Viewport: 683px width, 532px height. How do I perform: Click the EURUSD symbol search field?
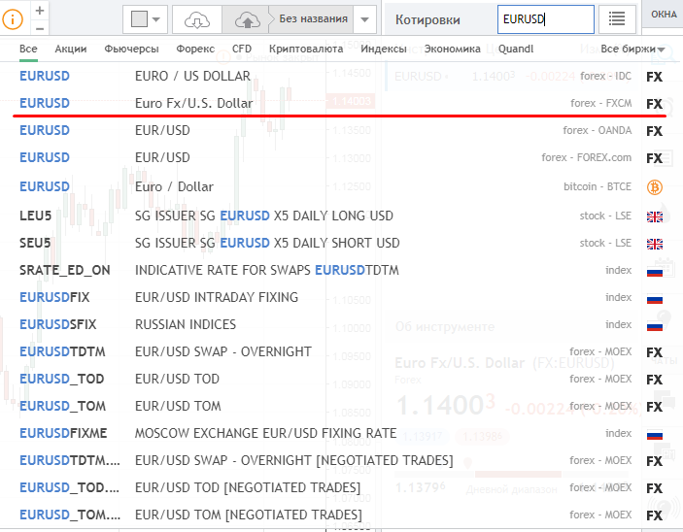point(546,19)
